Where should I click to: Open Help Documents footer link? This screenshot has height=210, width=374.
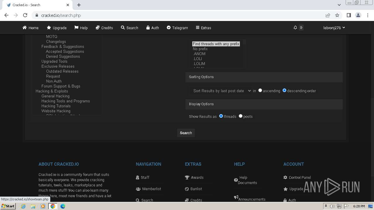tap(245, 180)
